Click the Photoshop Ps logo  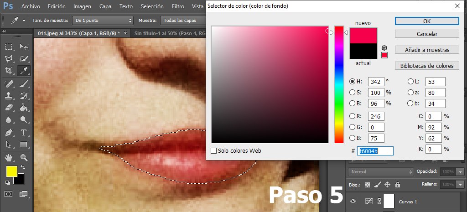pyautogui.click(x=8, y=6)
